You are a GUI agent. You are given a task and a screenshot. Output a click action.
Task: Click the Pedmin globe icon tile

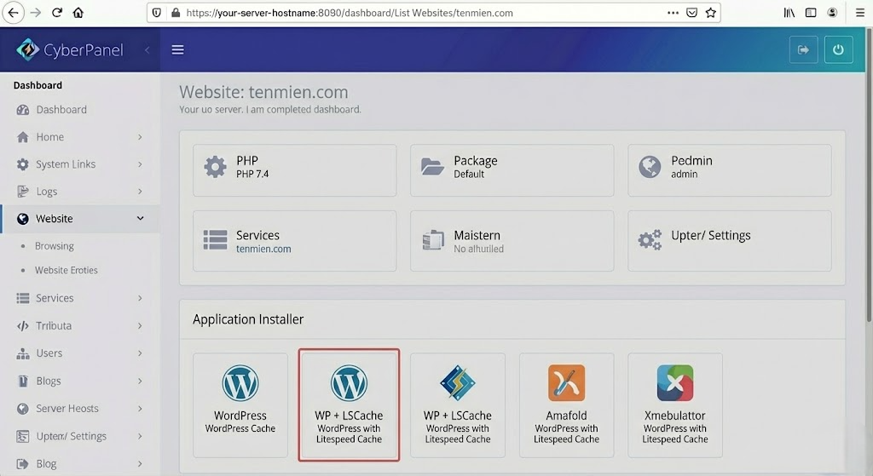[x=650, y=167]
